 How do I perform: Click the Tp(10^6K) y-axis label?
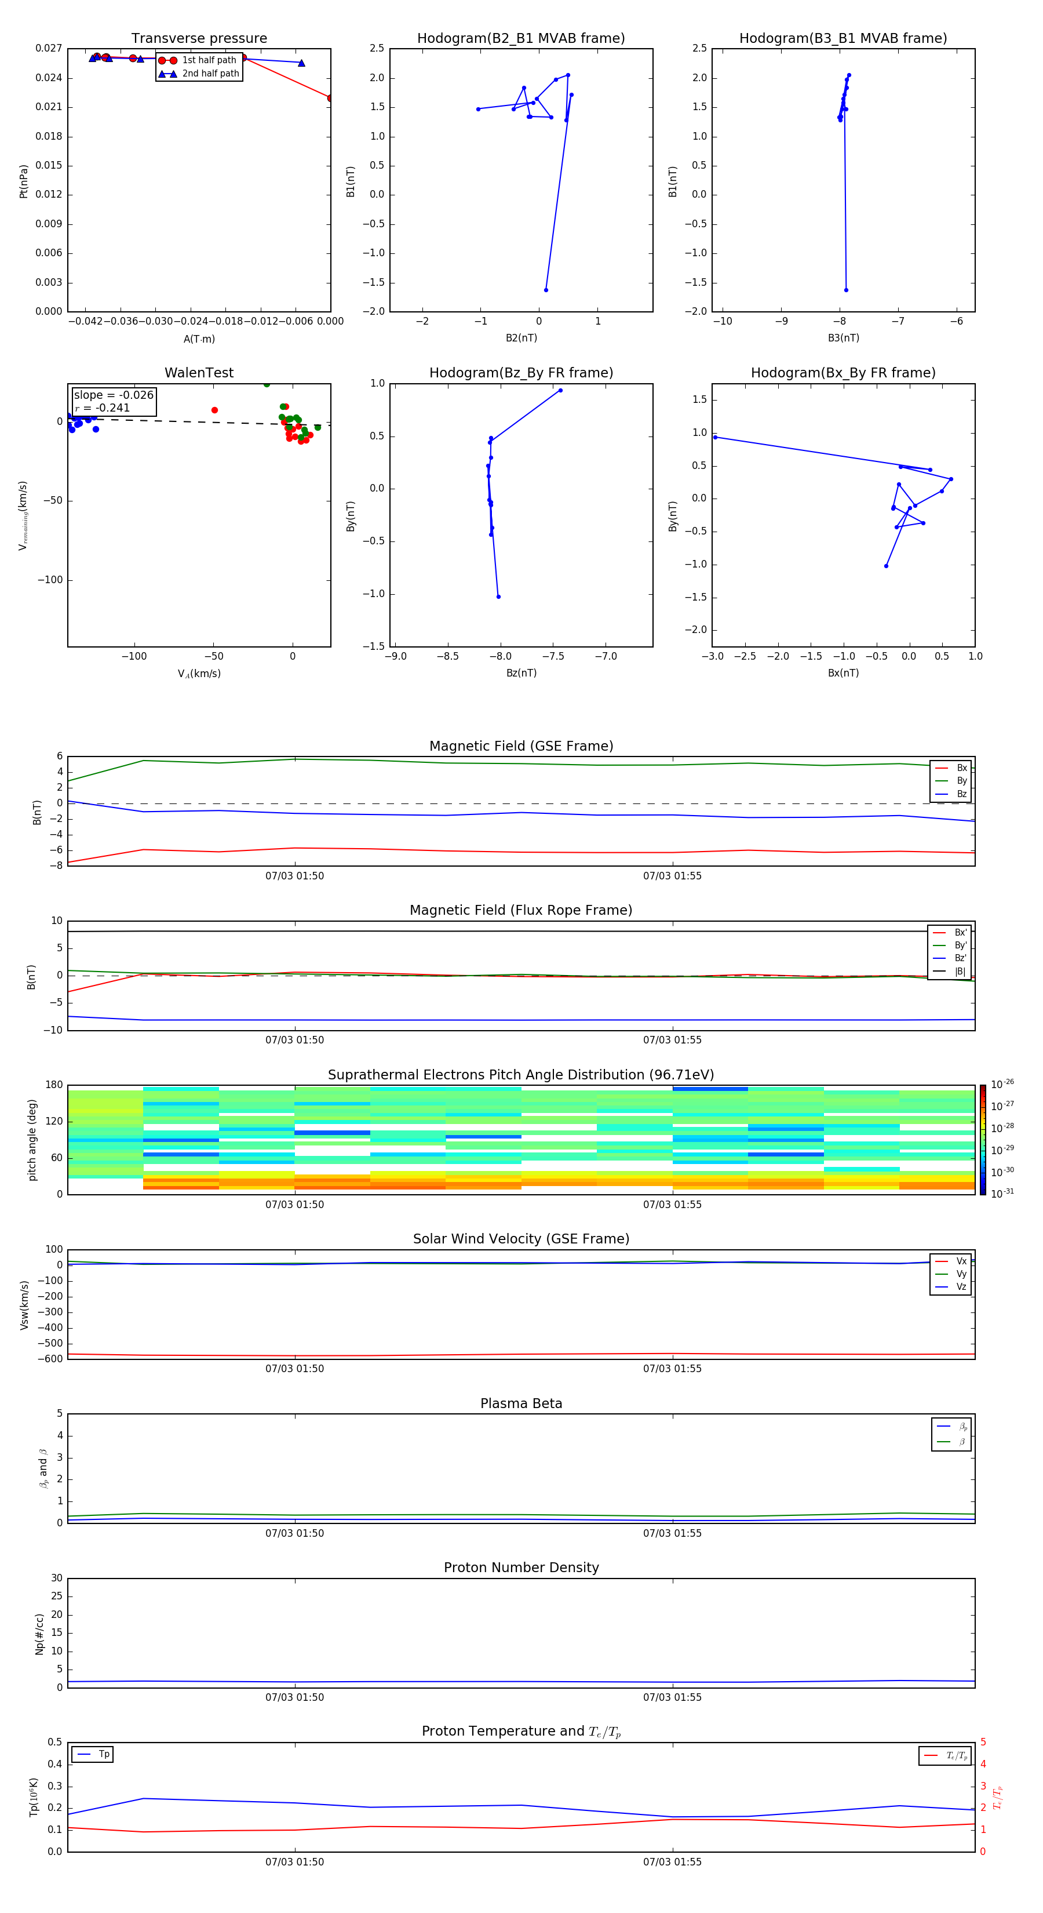(x=34, y=1797)
